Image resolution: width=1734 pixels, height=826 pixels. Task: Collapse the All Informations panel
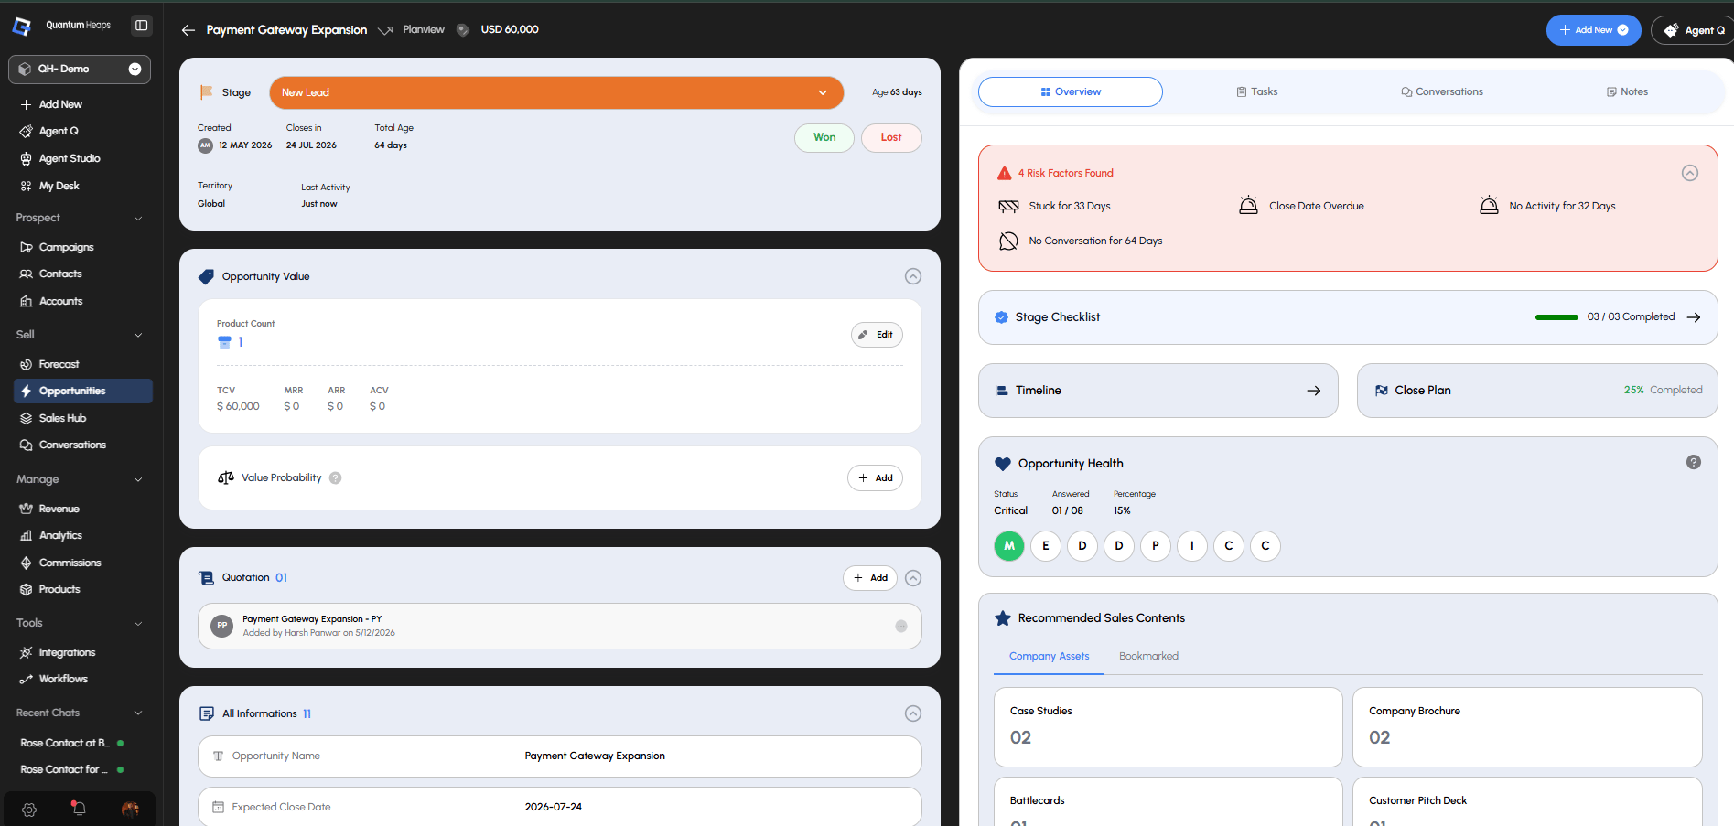coord(913,713)
